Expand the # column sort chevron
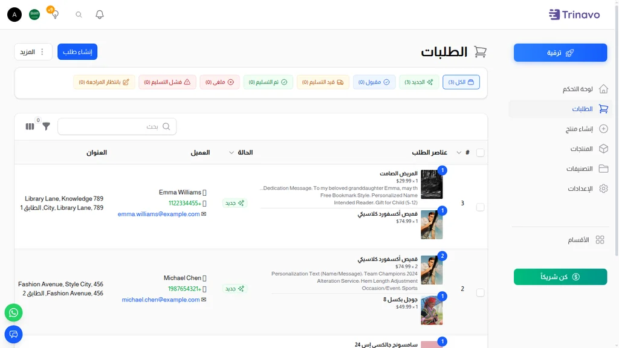The image size is (619, 348). click(459, 153)
